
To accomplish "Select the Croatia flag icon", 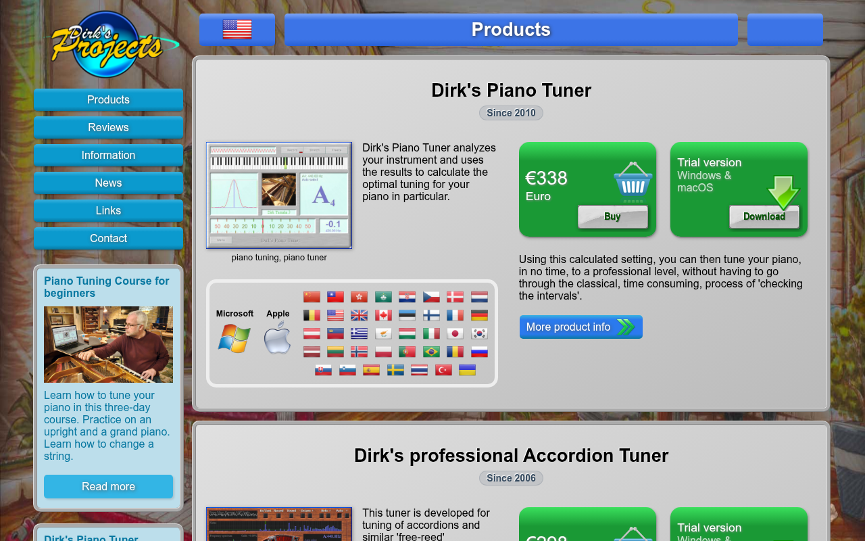I will point(407,297).
